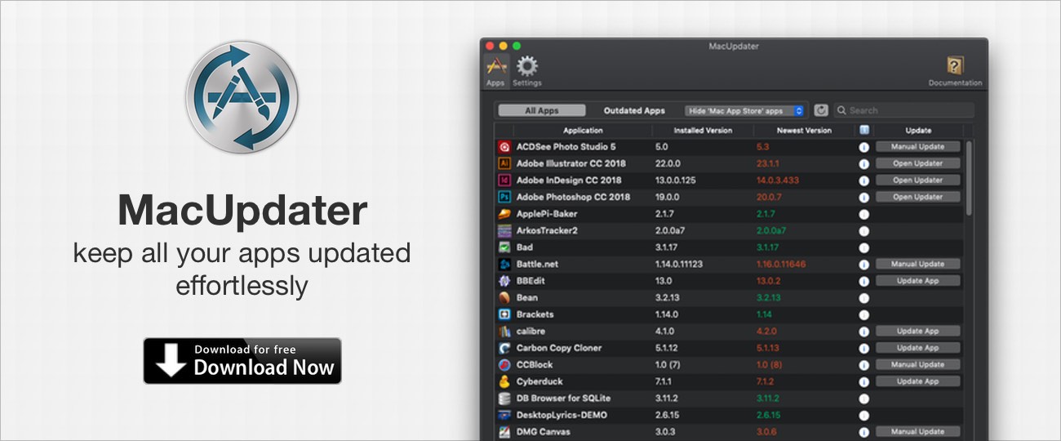This screenshot has height=441, width=1061.
Task: Select the Bad application row name
Action: tap(524, 247)
